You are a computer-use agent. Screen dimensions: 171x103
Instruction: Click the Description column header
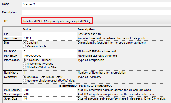(x=122, y=29)
